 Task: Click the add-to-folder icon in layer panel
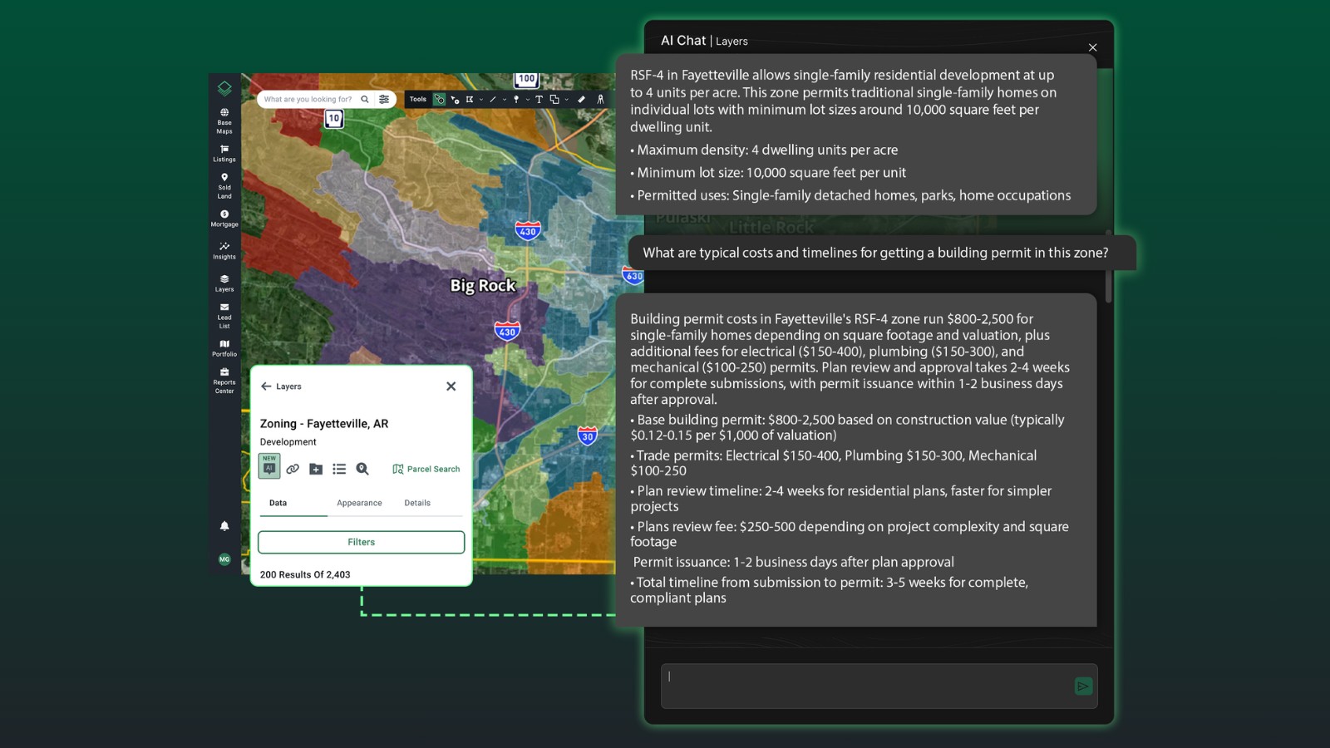[316, 470]
